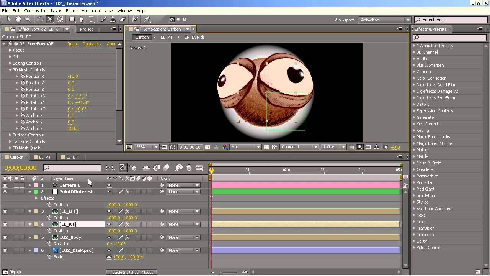The image size is (490, 276).
Task: Toggle Position X stopwatch
Action: point(23,76)
